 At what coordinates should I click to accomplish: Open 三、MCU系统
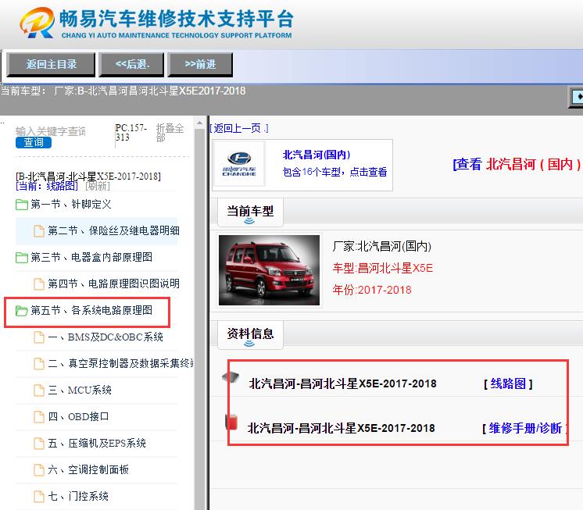coord(80,390)
